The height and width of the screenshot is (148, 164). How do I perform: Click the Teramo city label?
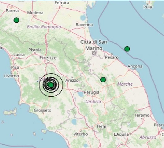[x=142, y=115]
